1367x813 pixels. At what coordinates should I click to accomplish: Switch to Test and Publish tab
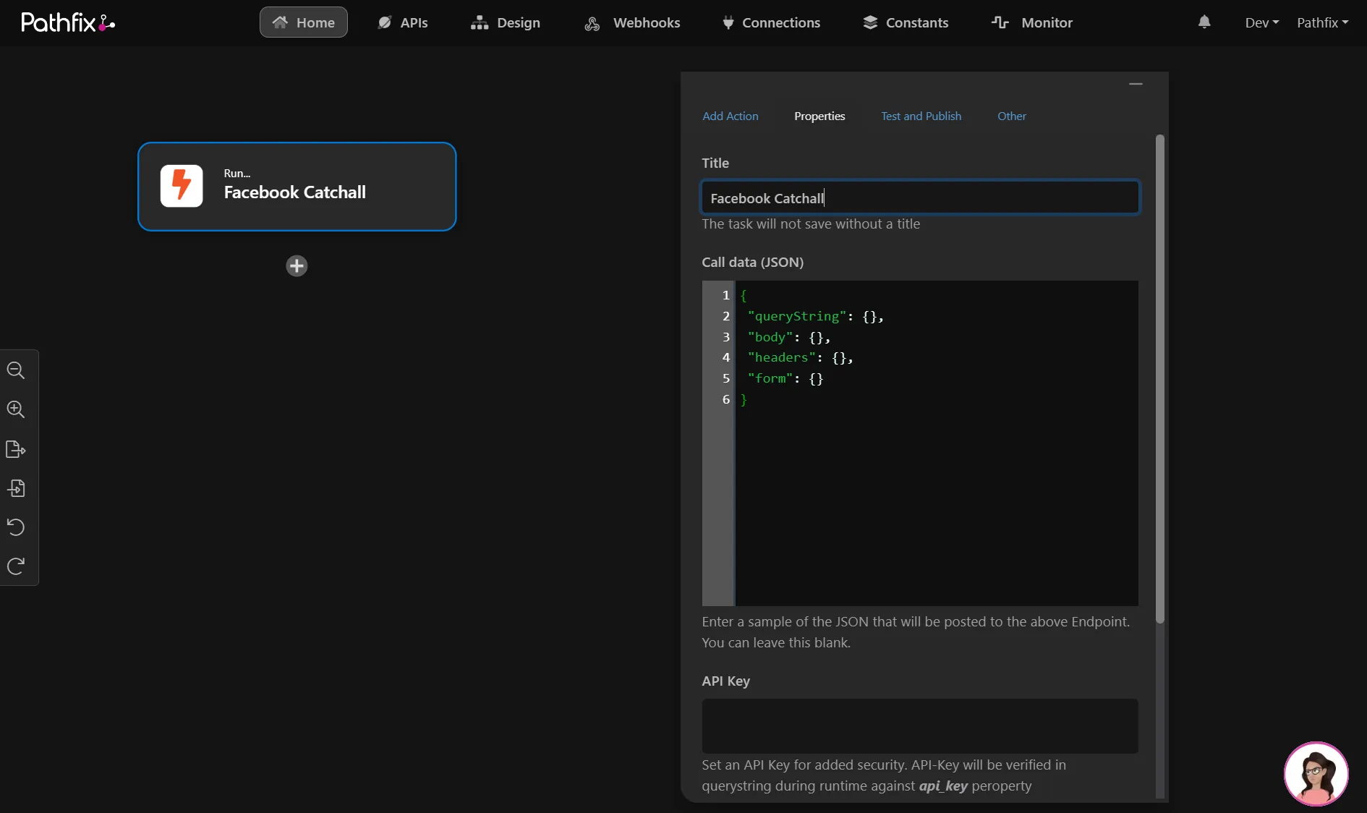coord(921,116)
